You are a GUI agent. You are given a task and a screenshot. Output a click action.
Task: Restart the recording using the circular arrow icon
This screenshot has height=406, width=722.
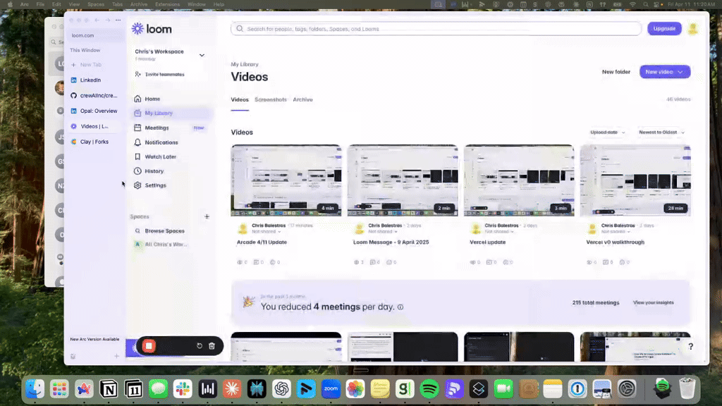click(x=200, y=346)
